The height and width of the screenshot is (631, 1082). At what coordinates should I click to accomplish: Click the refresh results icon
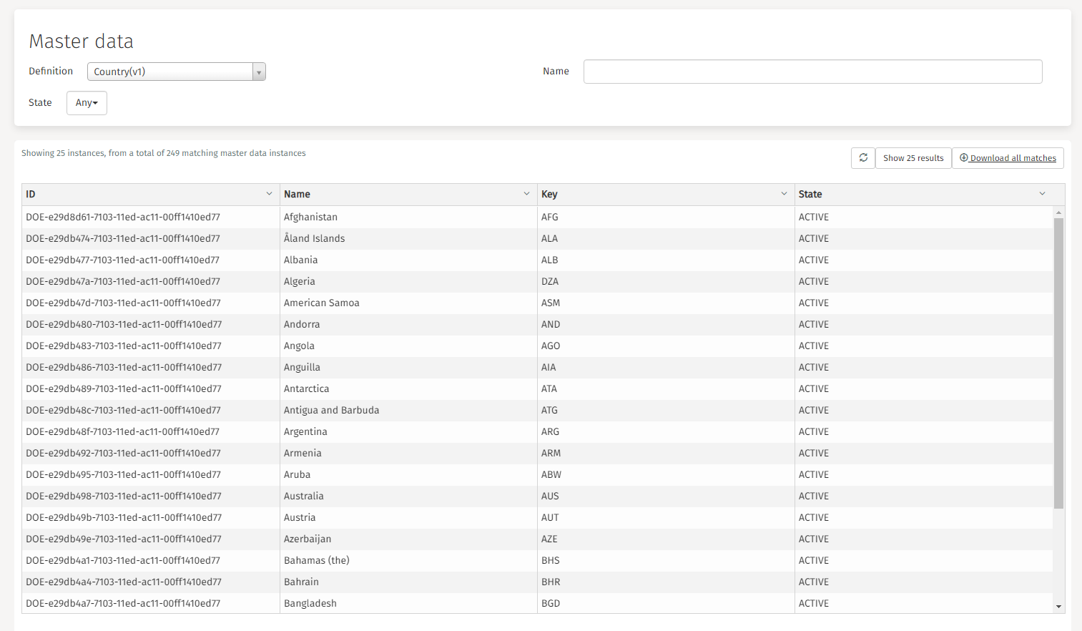(862, 157)
